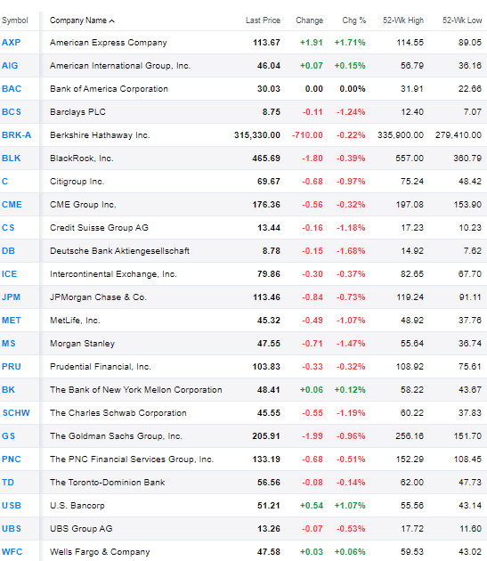
Task: Open the BK ticker link
Action: point(8,390)
